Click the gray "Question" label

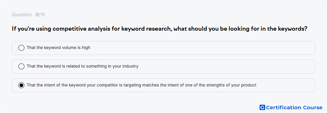[22, 15]
